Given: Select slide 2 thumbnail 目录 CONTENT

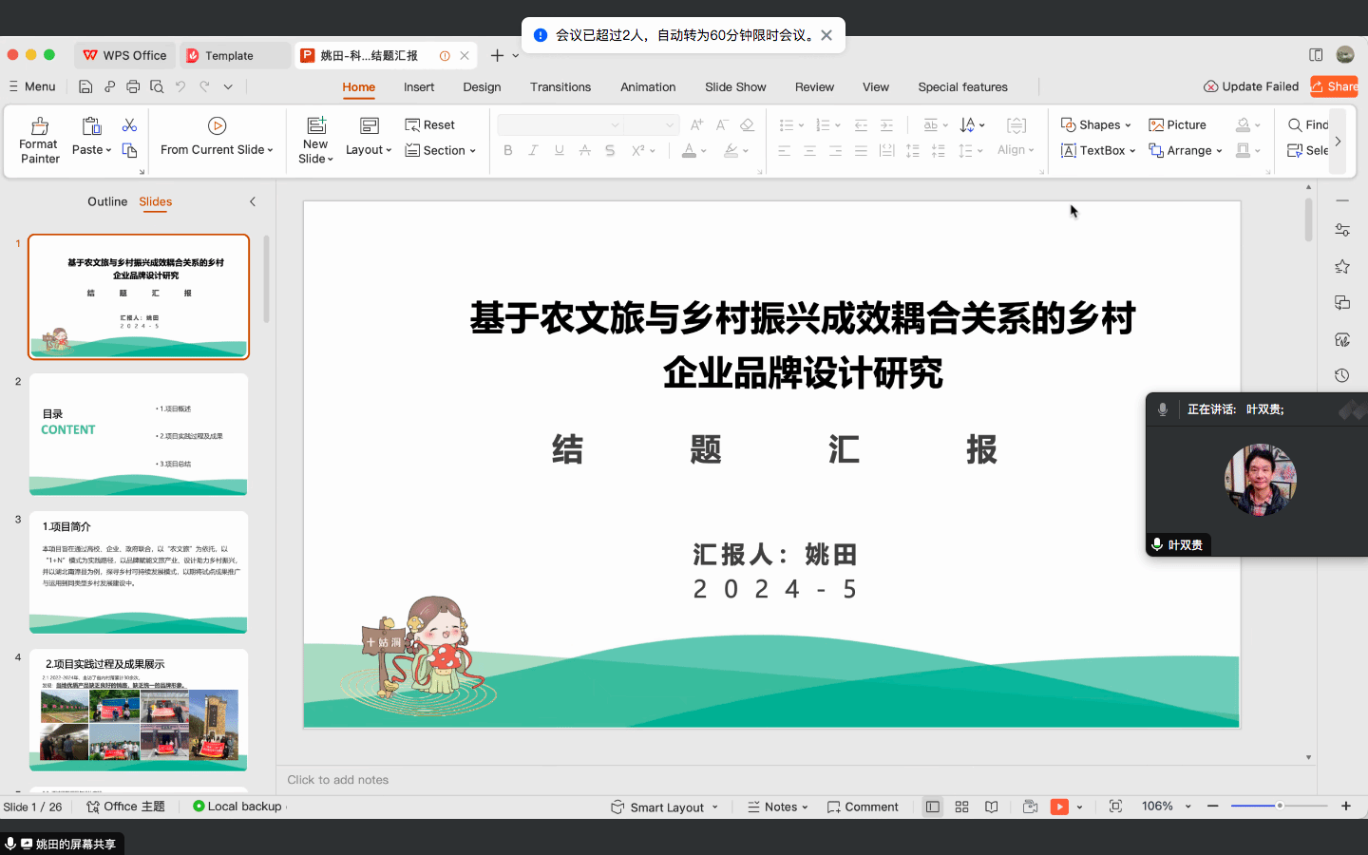Looking at the screenshot, I should point(139,434).
